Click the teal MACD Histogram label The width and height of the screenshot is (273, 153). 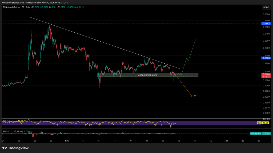point(255,133)
